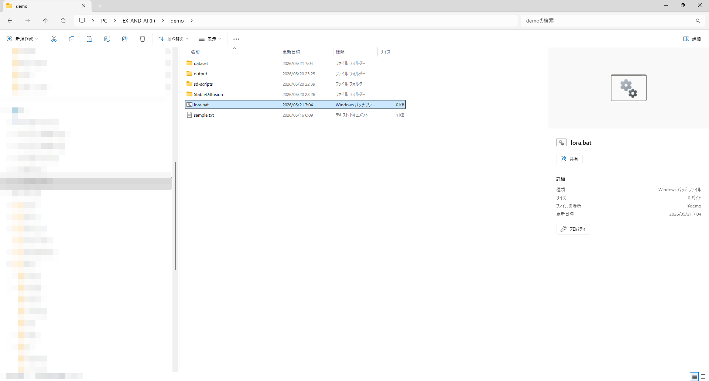Click the PC monitor icon in address bar
This screenshot has width=709, height=381.
(x=82, y=21)
